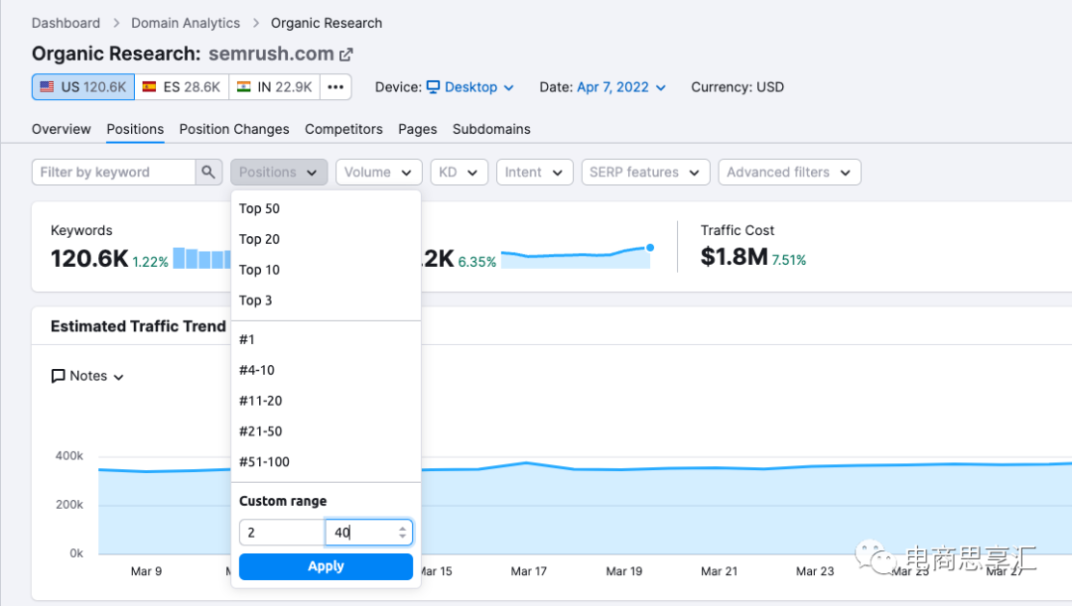The width and height of the screenshot is (1072, 606).
Task: Choose the #11-20 position range
Action: pyautogui.click(x=326, y=401)
